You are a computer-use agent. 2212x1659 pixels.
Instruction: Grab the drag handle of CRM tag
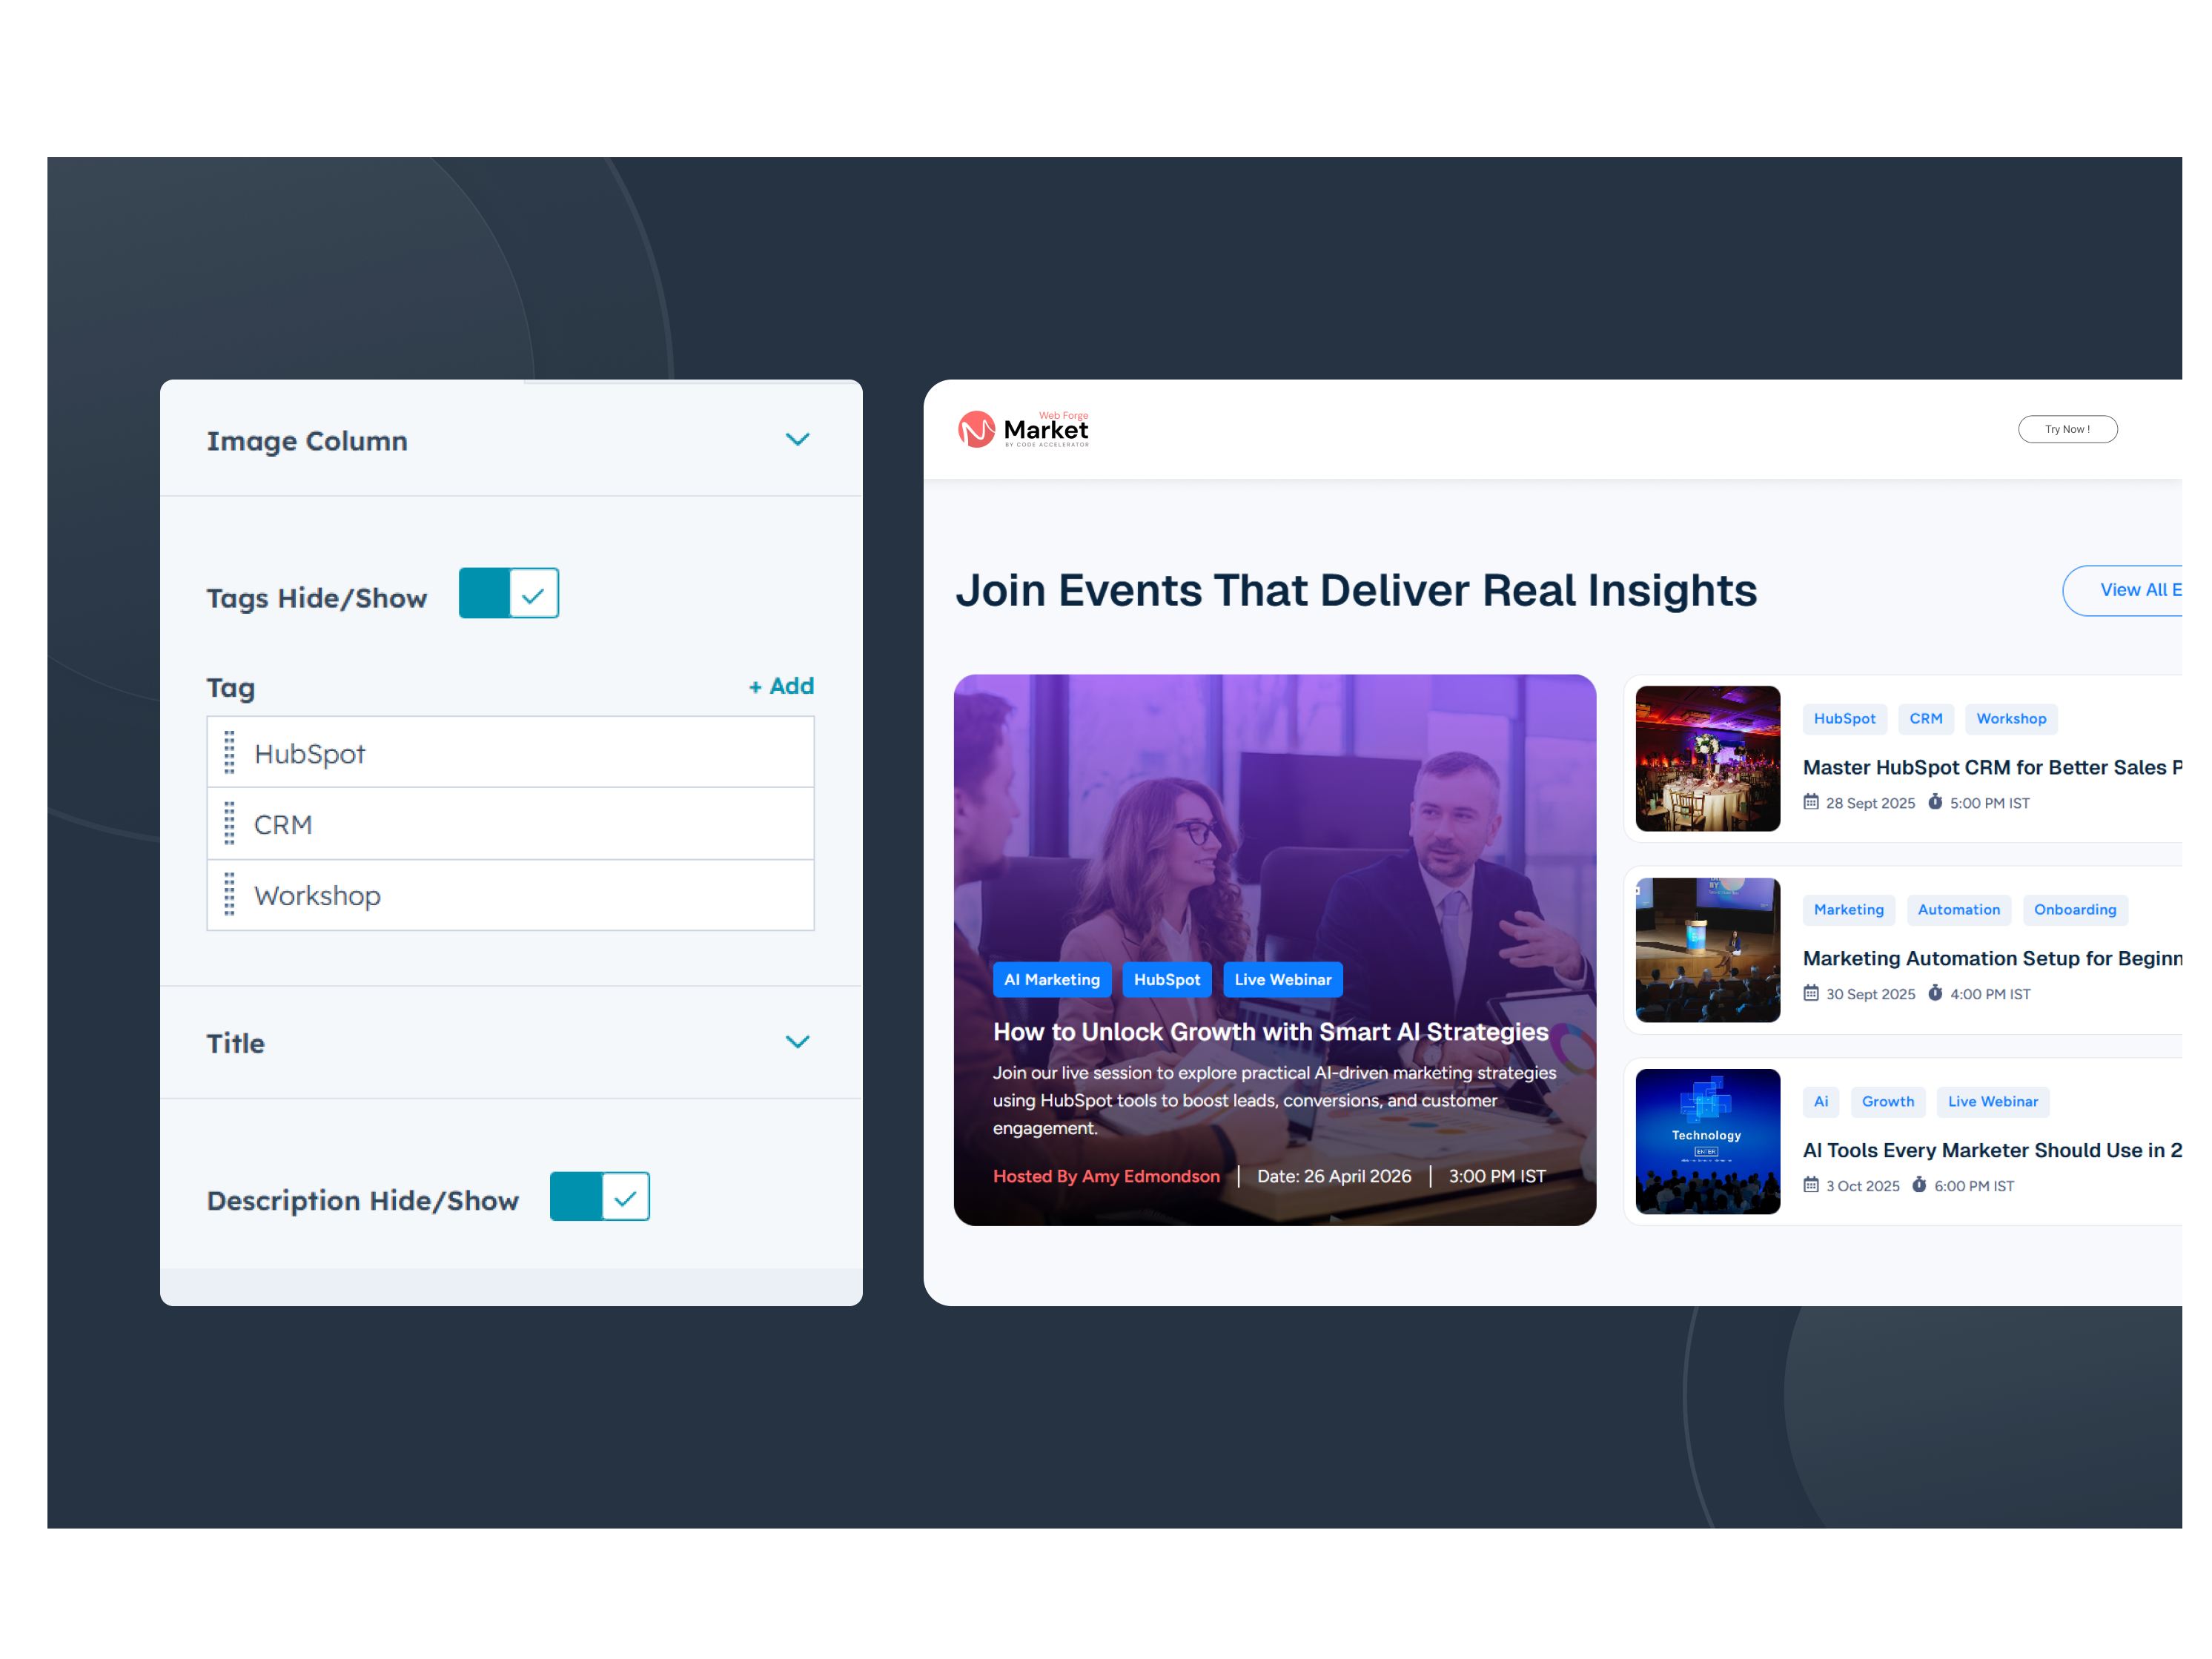tap(229, 823)
